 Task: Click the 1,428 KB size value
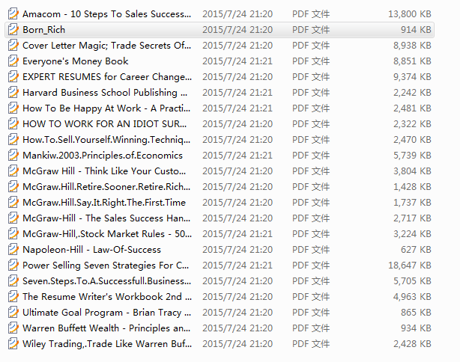tap(413, 187)
